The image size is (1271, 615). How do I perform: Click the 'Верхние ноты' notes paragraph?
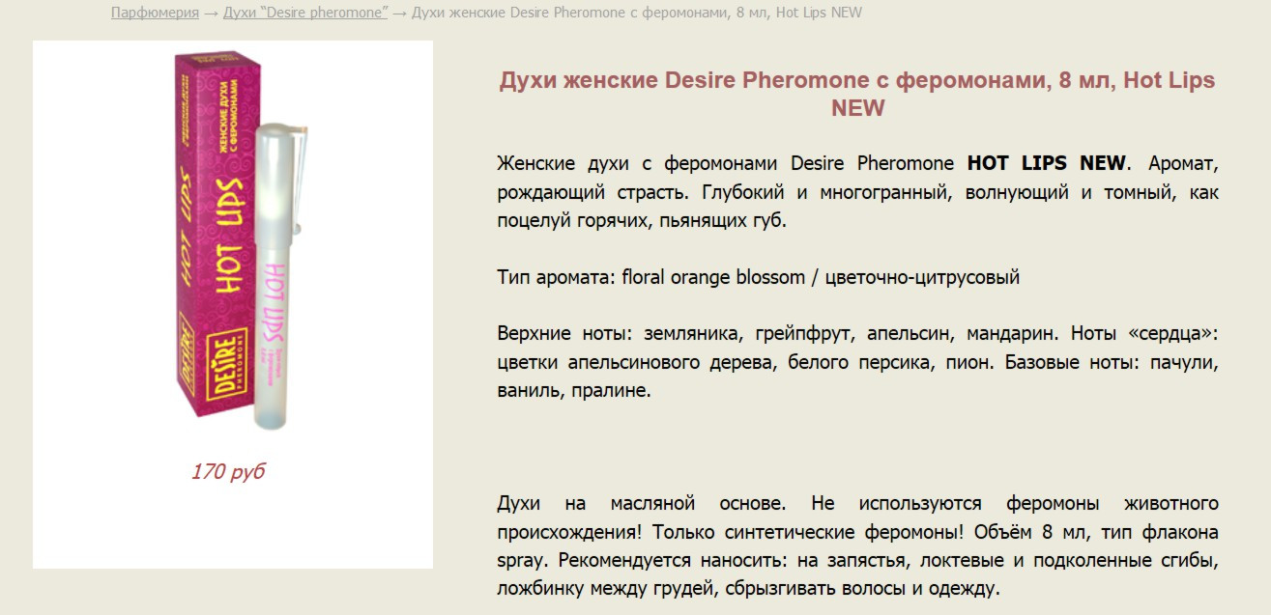click(857, 362)
